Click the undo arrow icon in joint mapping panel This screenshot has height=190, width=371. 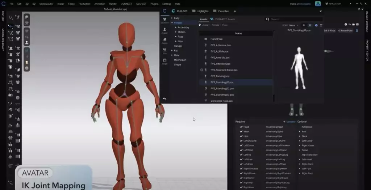350,24
